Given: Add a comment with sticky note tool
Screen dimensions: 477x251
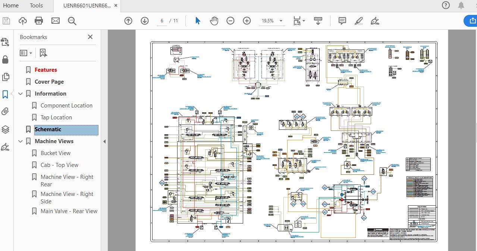Looking at the screenshot, I should click(342, 21).
